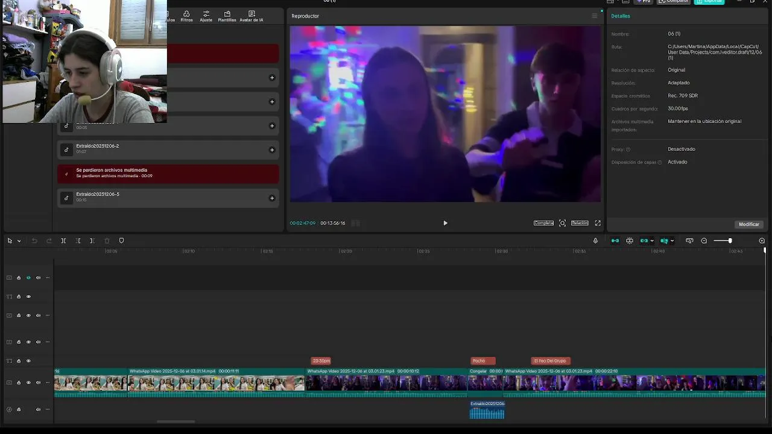Open the Relación aspect ratio dropdown
The height and width of the screenshot is (434, 772).
coord(580,223)
